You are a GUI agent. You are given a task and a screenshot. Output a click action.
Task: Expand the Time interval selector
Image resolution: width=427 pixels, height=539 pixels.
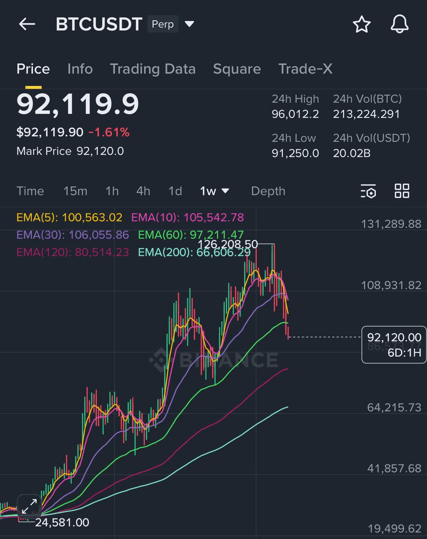click(x=30, y=191)
